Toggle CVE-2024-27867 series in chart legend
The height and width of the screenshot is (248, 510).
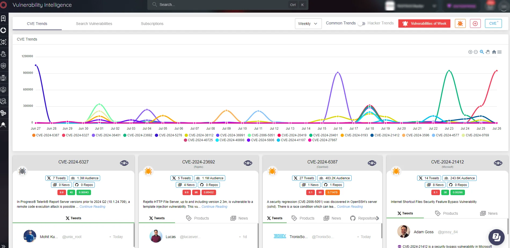323,140
